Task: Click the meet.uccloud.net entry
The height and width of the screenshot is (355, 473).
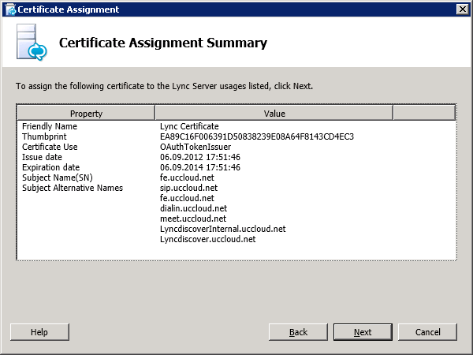Action: (x=193, y=219)
